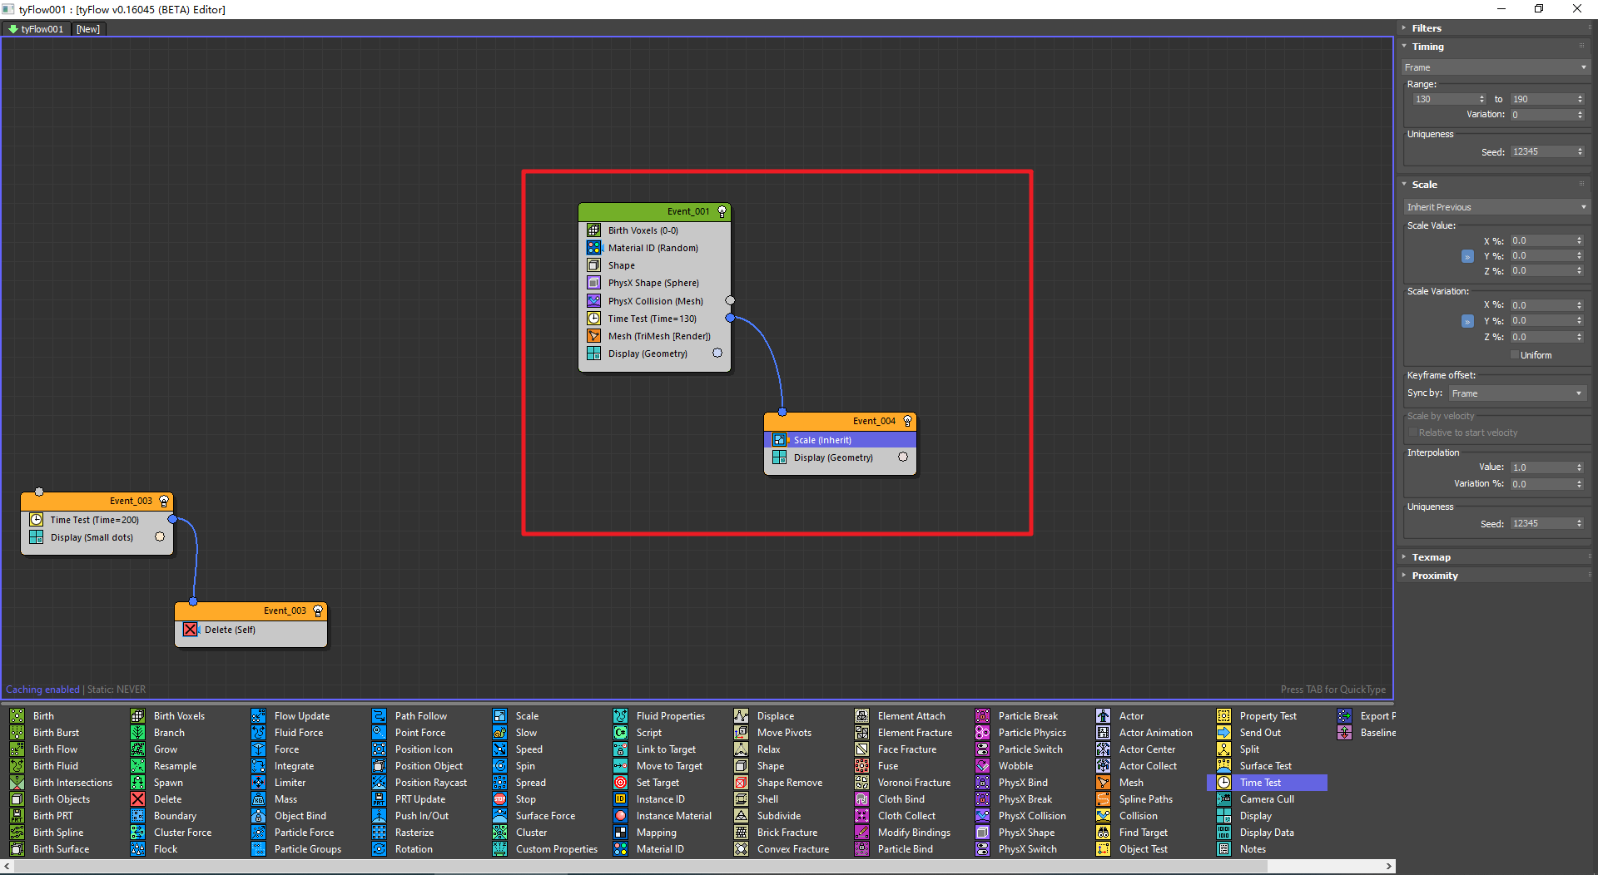1598x875 pixels.
Task: Open the [New] flow tab
Action: tap(88, 29)
